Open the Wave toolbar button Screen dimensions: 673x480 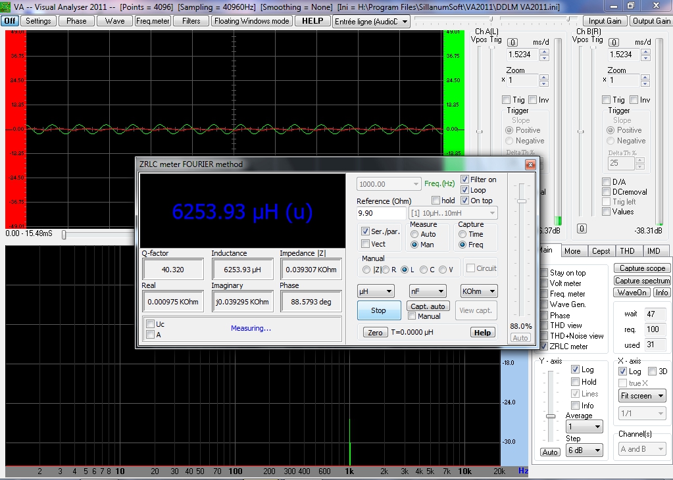click(114, 21)
